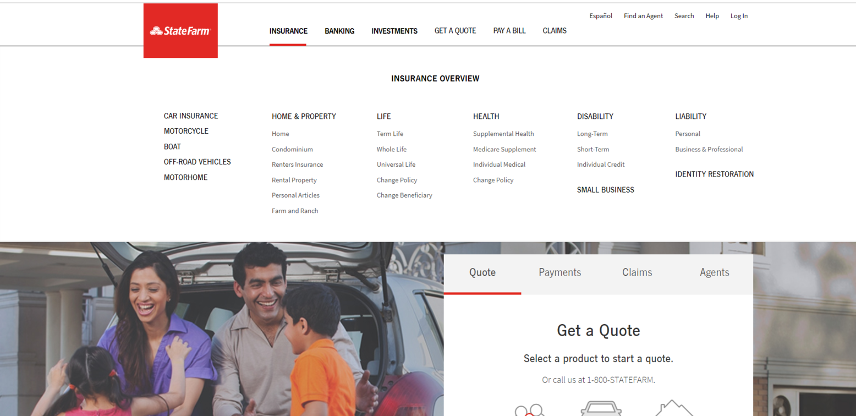Click the Insurance Overview heading link
Screen dimensions: 856x416
pyautogui.click(x=435, y=79)
